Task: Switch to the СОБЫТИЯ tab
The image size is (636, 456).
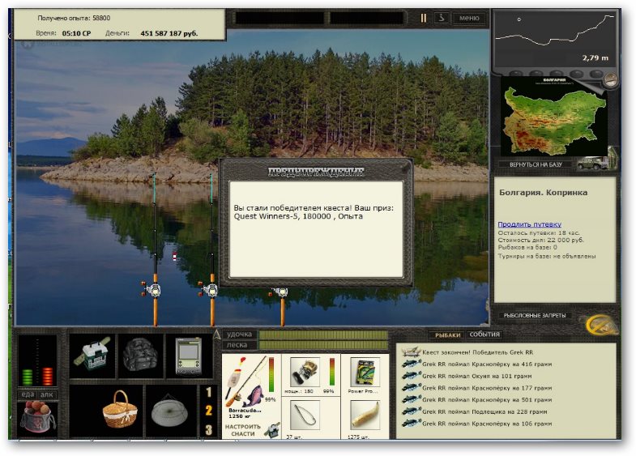Action: point(484,335)
